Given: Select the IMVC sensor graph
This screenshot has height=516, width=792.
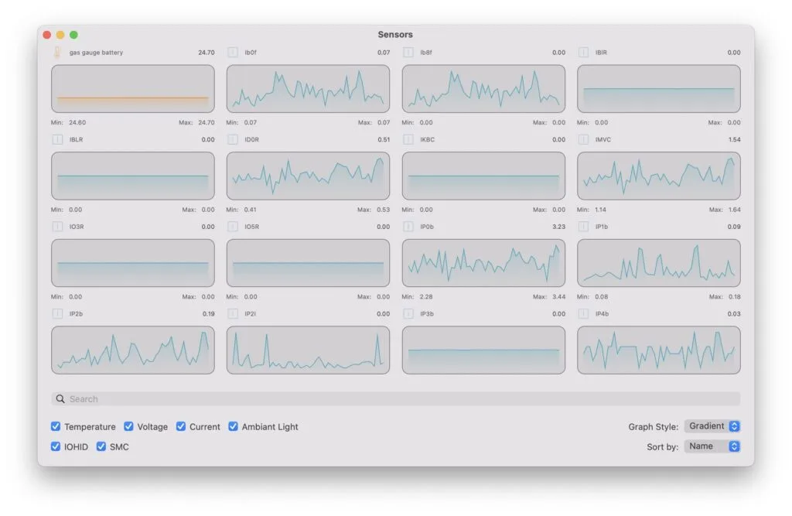Looking at the screenshot, I should tap(659, 176).
